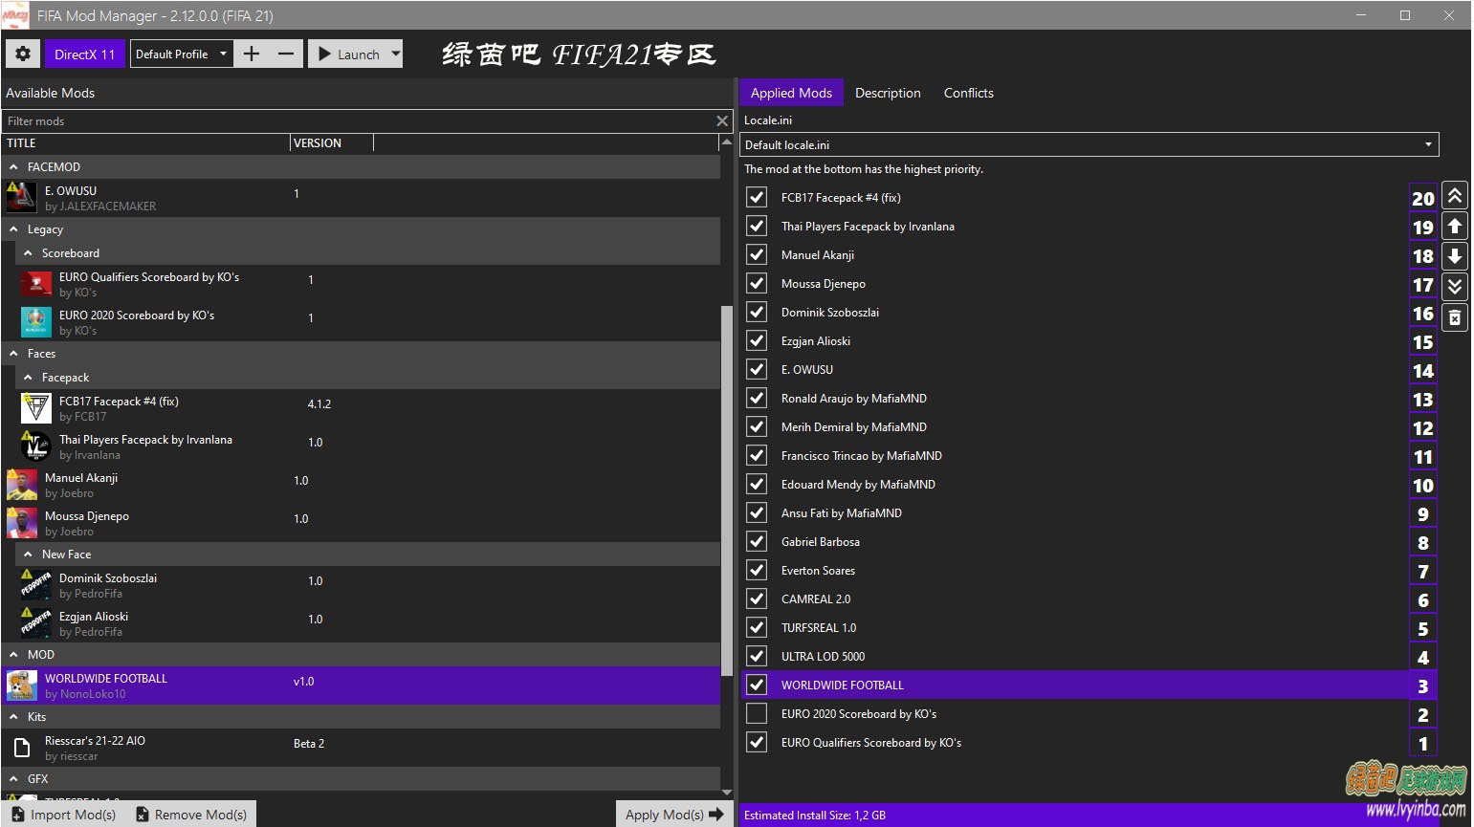The height and width of the screenshot is (827, 1474).
Task: Move the selected mod to the bottom
Action: click(x=1454, y=286)
